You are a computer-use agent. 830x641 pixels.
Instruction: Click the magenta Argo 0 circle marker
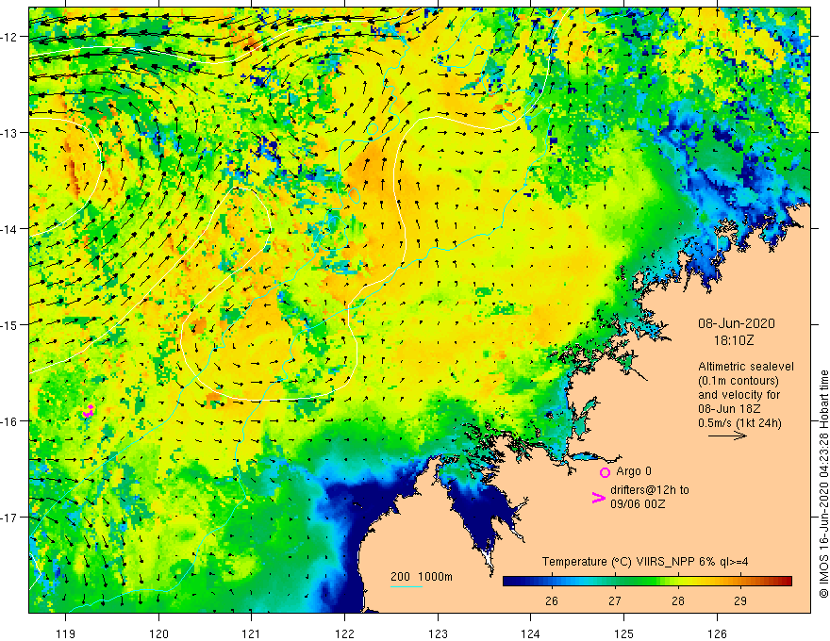click(605, 472)
